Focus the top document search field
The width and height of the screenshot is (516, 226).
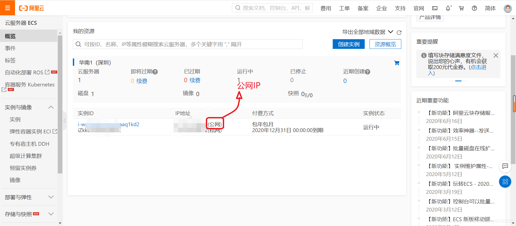272,8
